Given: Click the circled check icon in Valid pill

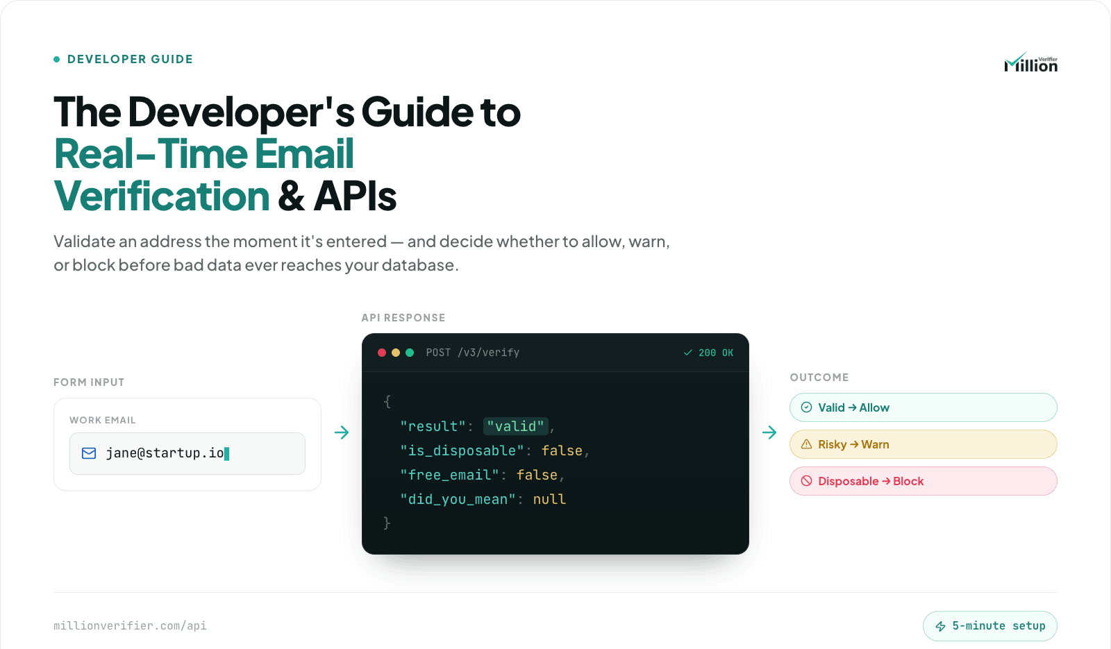Looking at the screenshot, I should (x=807, y=407).
